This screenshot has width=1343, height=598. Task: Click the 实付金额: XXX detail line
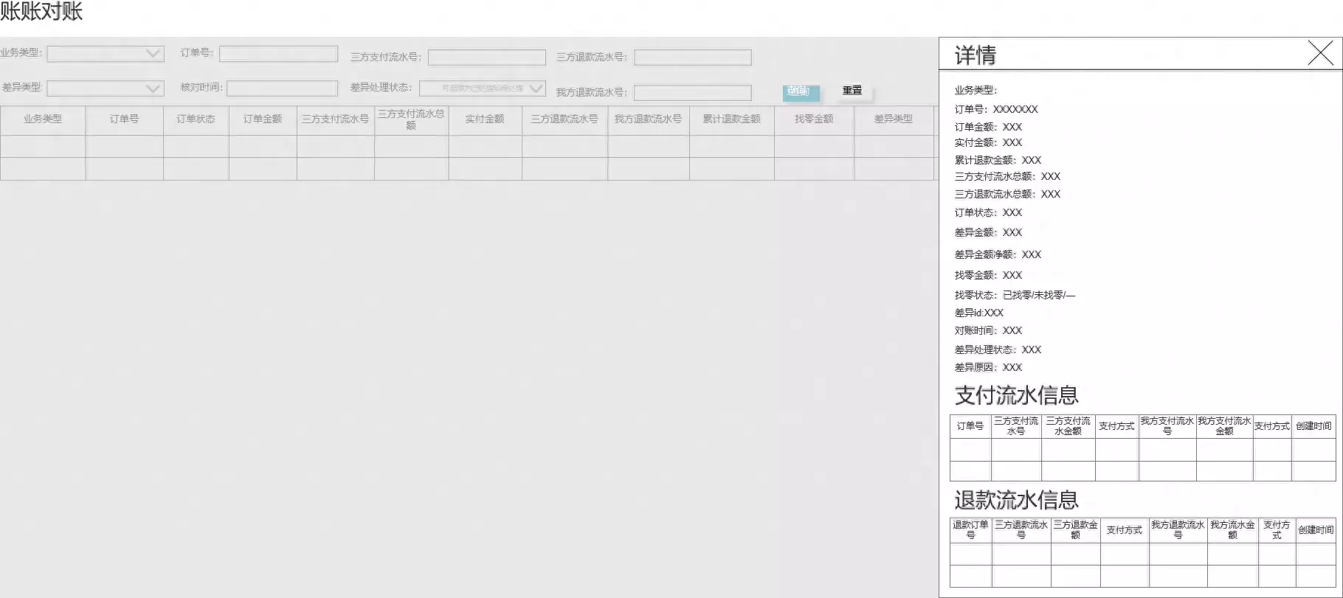988,142
